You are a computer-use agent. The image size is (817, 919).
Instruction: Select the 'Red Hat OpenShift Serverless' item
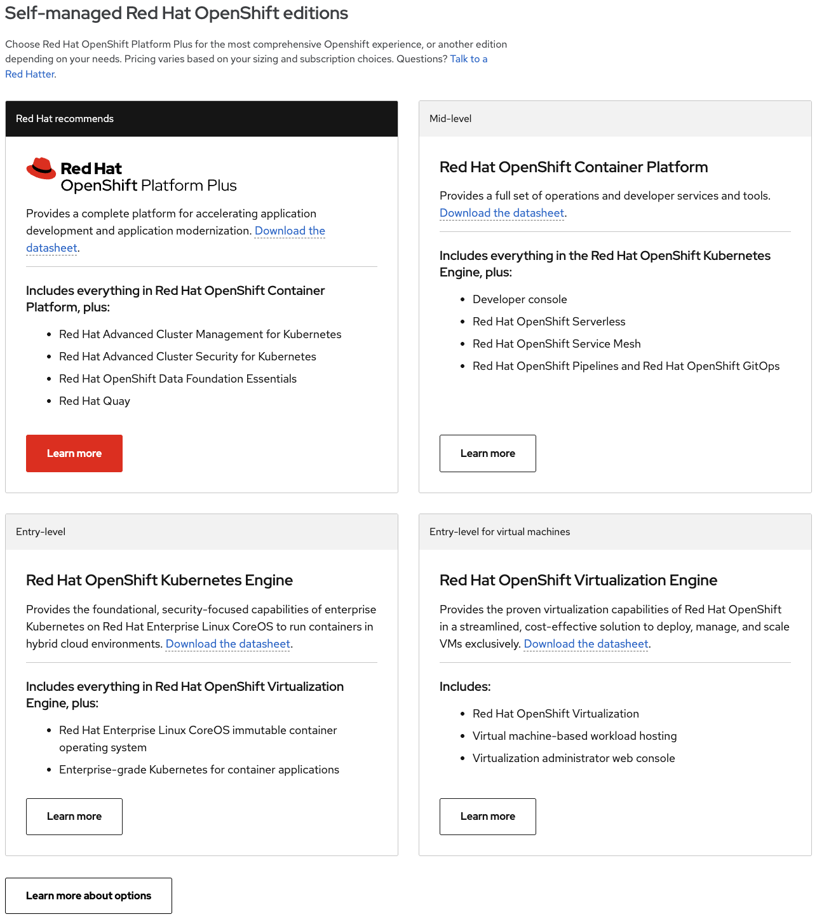tap(549, 322)
